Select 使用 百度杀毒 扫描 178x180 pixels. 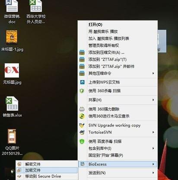[105, 141]
